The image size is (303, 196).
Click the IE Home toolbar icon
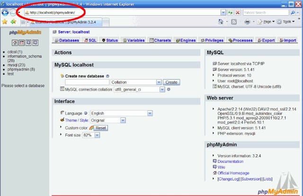click(221, 22)
